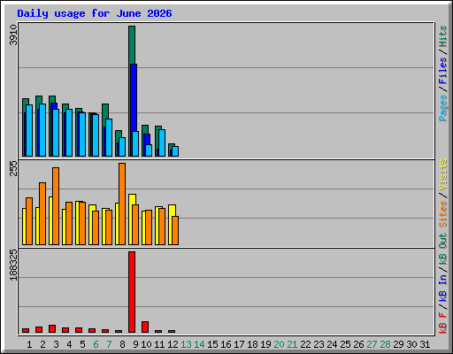Click green weekend day 14 label
This screenshot has width=453, height=354.
(199, 344)
